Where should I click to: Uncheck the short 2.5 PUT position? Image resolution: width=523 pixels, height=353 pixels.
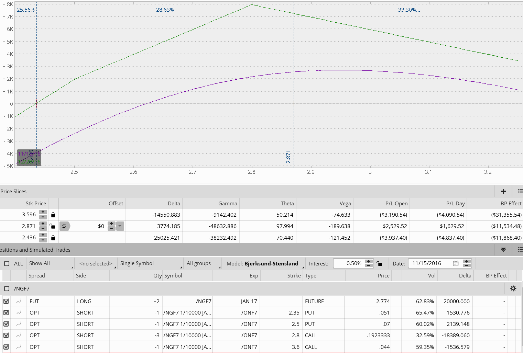coord(6,324)
